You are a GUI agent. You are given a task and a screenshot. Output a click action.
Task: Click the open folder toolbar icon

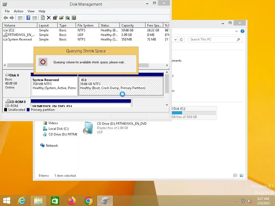pyautogui.click(x=61, y=18)
